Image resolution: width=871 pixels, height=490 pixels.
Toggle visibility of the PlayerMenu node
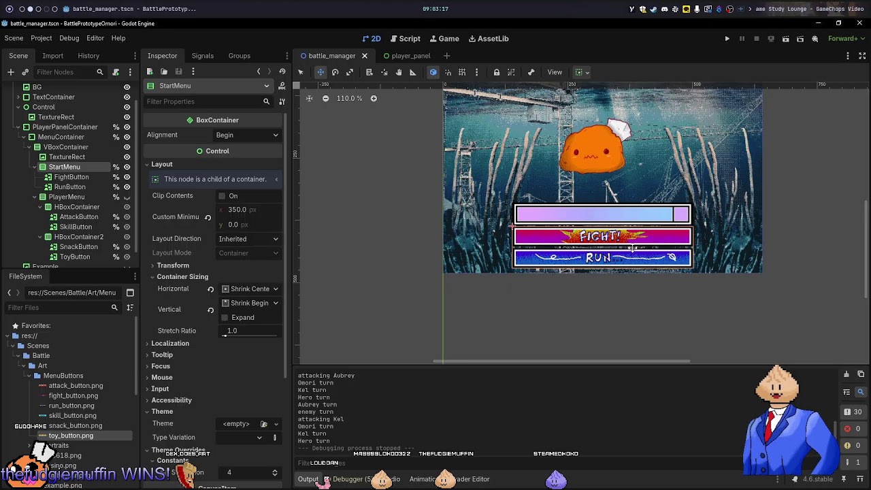click(127, 197)
